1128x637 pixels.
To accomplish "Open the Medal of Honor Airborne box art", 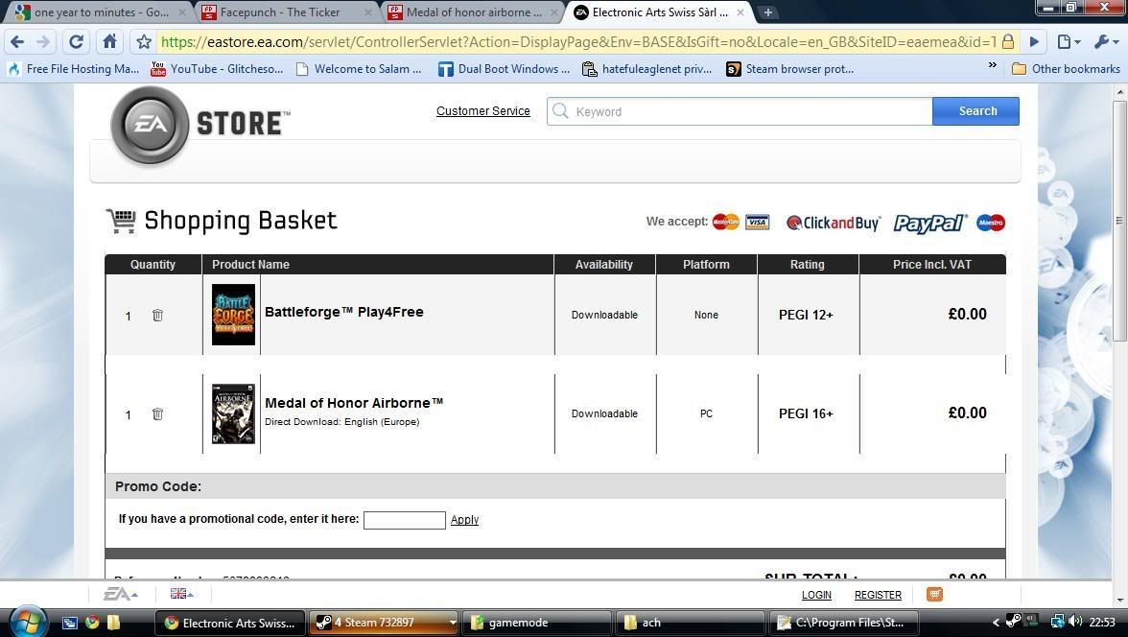I will click(233, 413).
